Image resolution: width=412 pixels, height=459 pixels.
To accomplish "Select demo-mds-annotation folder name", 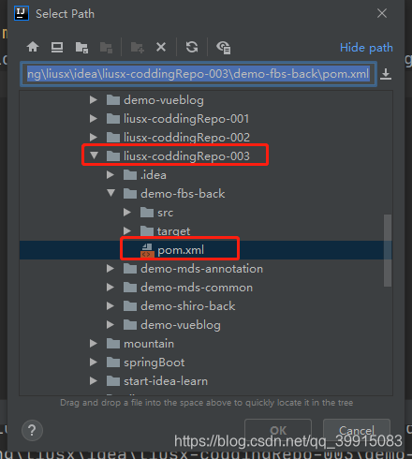I will 201,269.
